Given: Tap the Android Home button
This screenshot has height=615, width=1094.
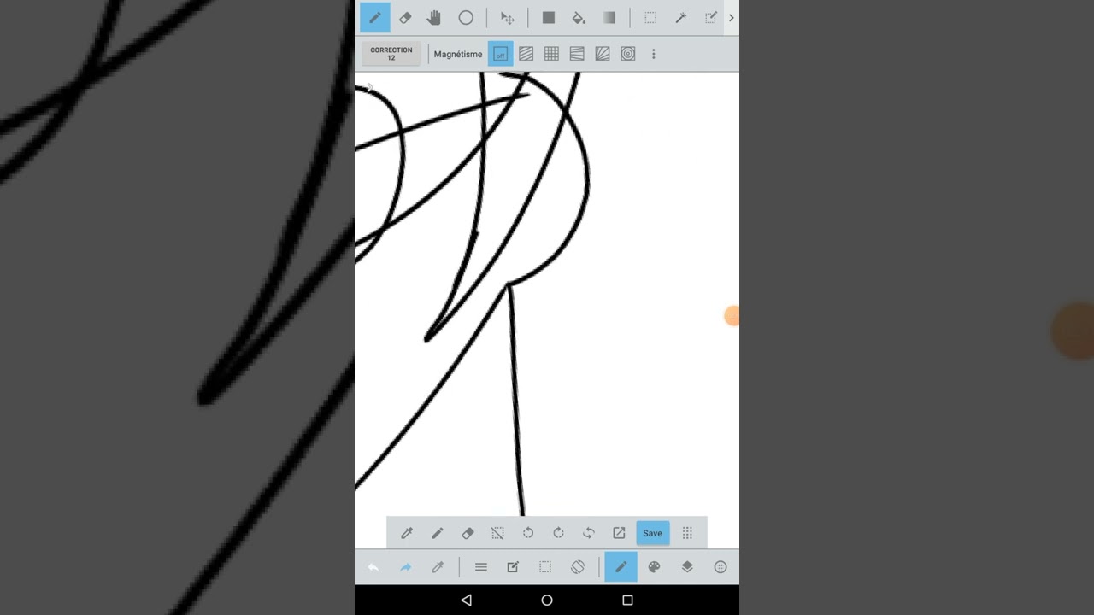Looking at the screenshot, I should click(x=547, y=600).
